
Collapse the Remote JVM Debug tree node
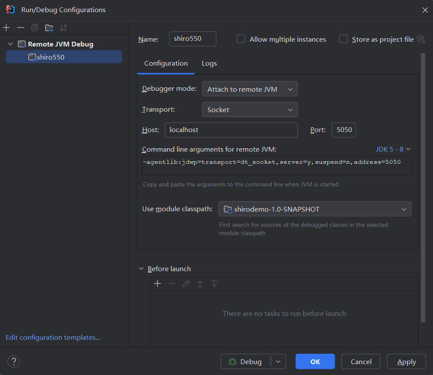click(10, 44)
